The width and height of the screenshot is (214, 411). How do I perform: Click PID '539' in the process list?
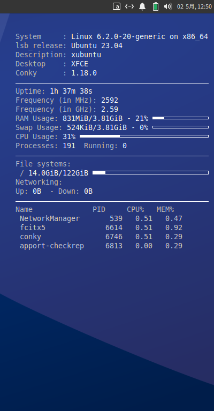(116, 218)
